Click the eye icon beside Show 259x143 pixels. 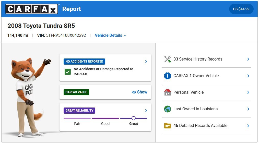tap(134, 92)
